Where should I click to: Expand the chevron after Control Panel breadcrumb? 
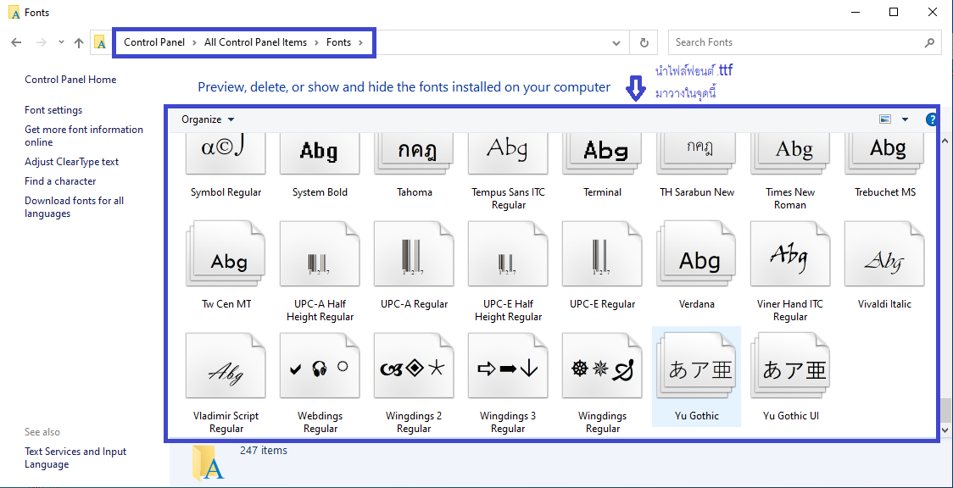[x=194, y=42]
